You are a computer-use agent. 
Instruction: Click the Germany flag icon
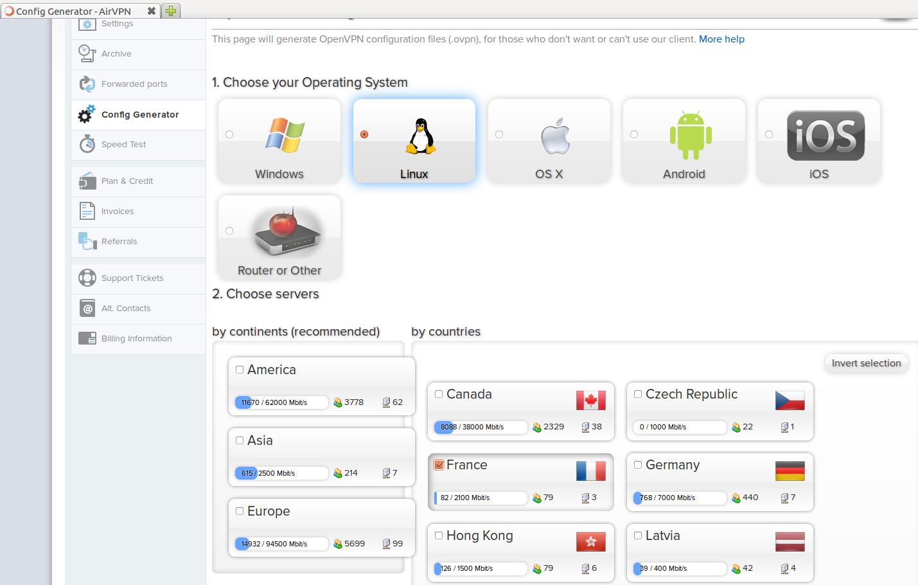[790, 471]
